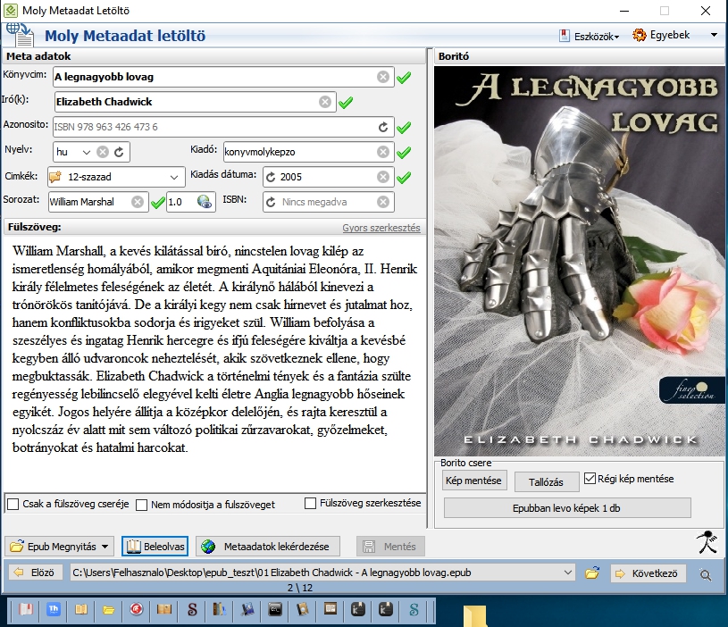
Task: Click the Gyors szerkesztés link
Action: coord(381,228)
